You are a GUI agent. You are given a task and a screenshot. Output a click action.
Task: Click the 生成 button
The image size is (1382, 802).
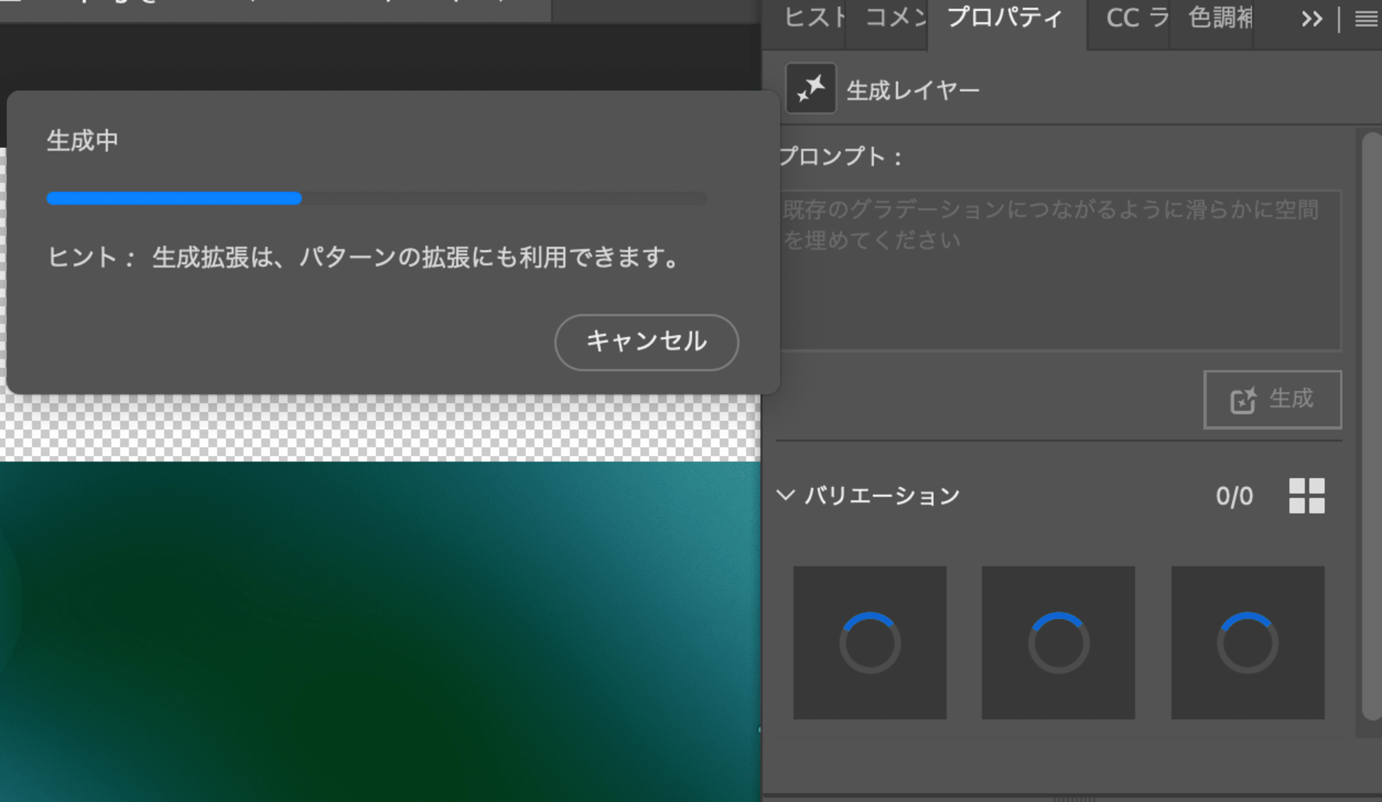1272,399
